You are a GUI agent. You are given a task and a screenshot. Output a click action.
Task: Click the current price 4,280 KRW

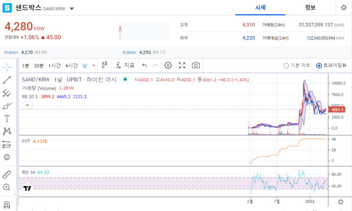tap(25, 26)
